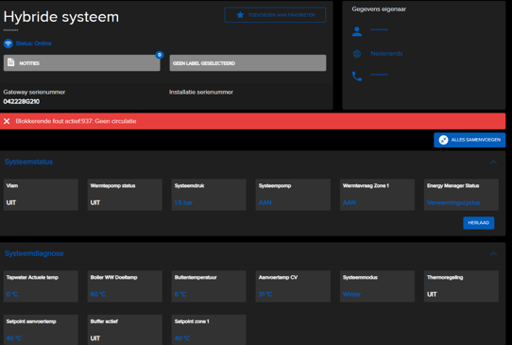Click Warmtevraag Zone 1 AAN value
This screenshot has height=345, width=512.
[350, 203]
